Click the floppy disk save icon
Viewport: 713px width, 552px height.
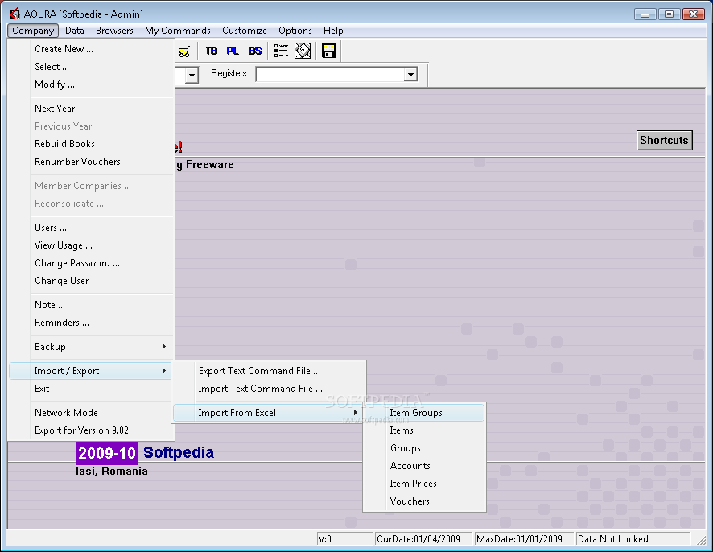coord(329,51)
